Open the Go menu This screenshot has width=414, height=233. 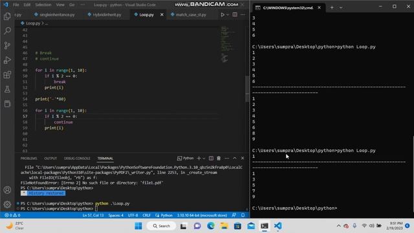pyautogui.click(x=72, y=5)
